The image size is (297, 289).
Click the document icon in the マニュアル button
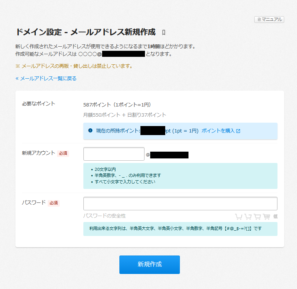[x=259, y=20]
